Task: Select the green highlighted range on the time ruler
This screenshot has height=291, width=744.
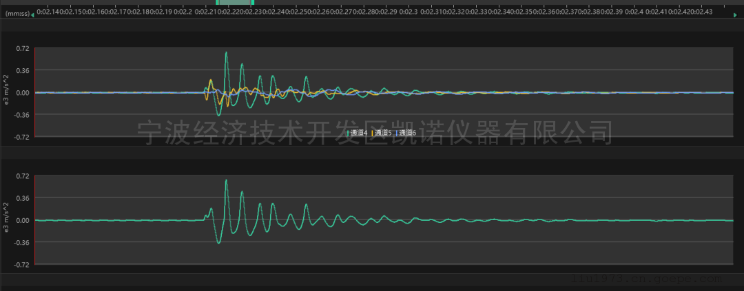Action: [x=235, y=3]
